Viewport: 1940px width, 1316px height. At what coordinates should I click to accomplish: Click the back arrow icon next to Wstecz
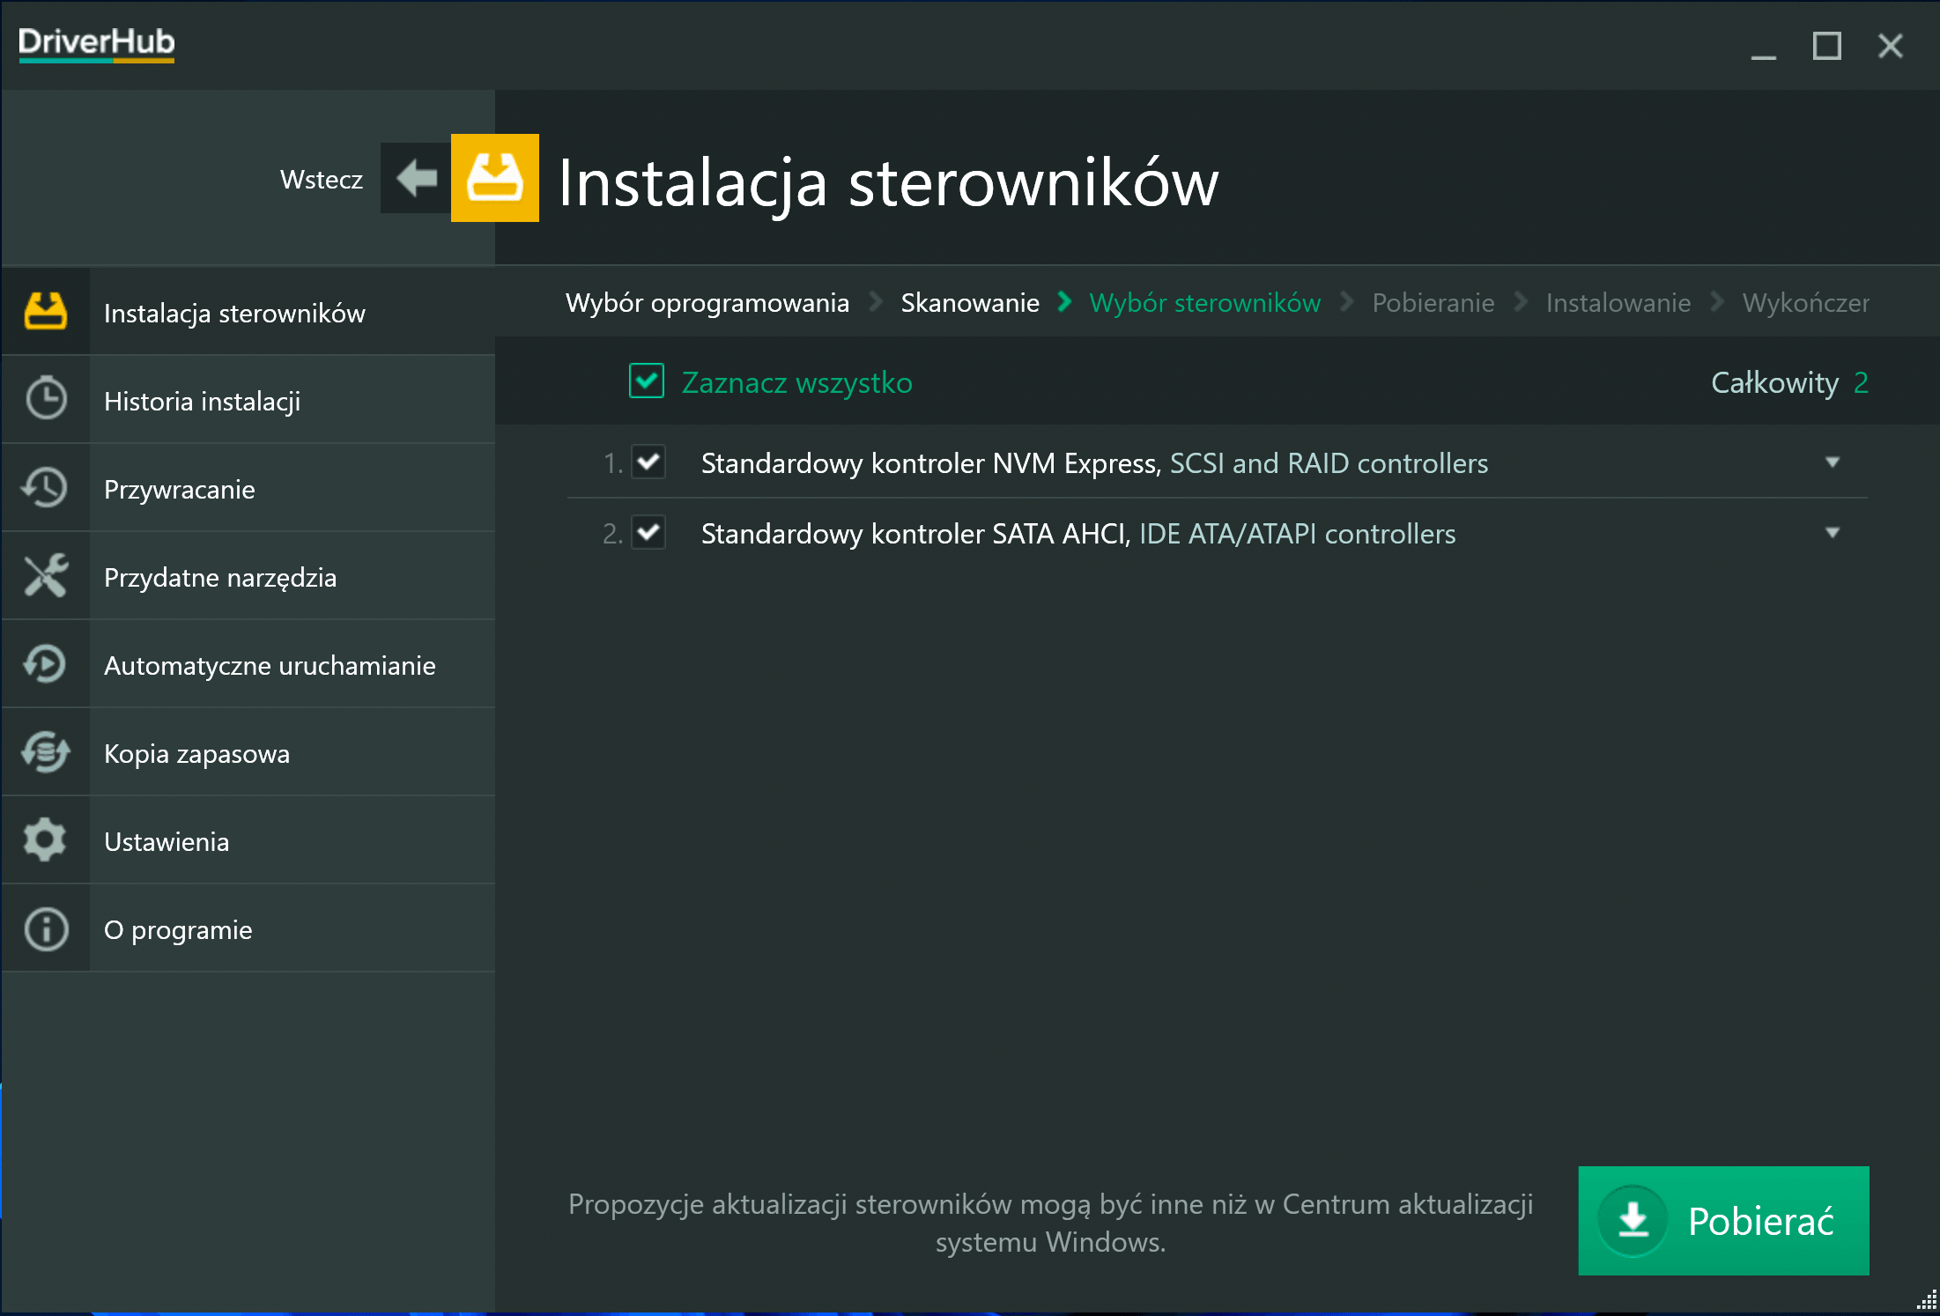416,179
